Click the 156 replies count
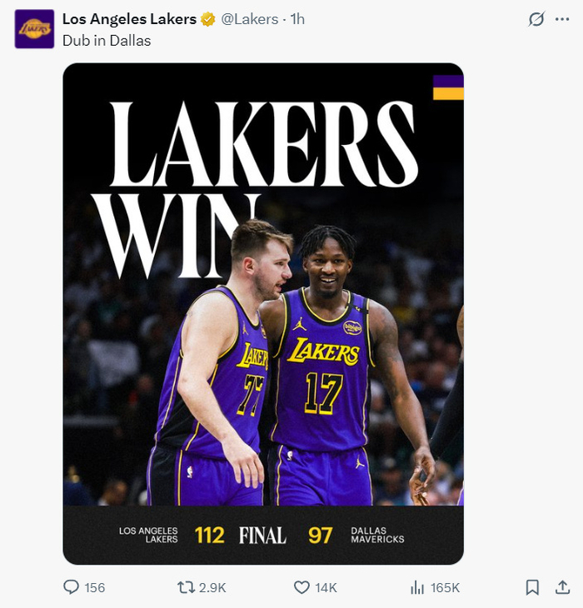Image resolution: width=583 pixels, height=608 pixels. [95, 587]
